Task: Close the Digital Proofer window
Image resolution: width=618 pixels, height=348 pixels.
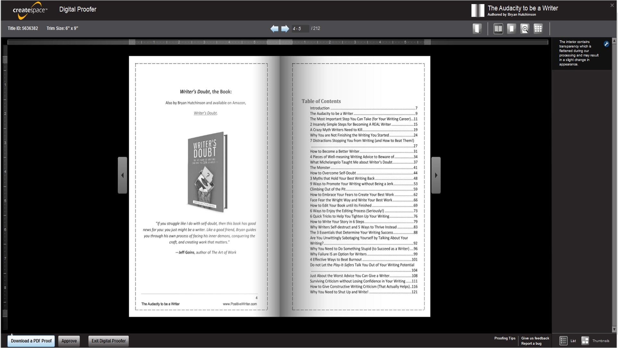Action: (x=612, y=5)
